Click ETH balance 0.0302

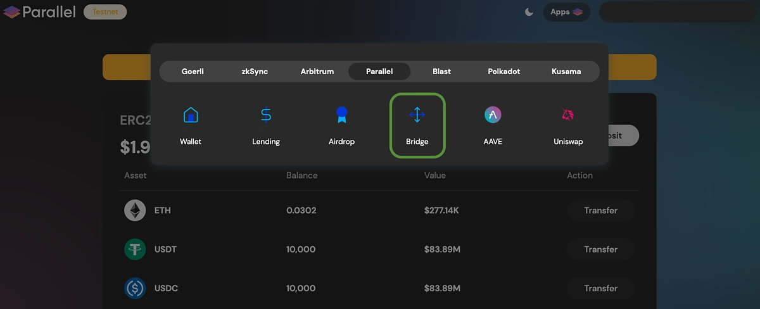301,210
